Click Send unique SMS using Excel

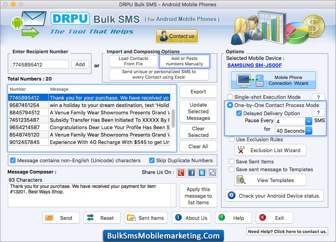[159, 74]
